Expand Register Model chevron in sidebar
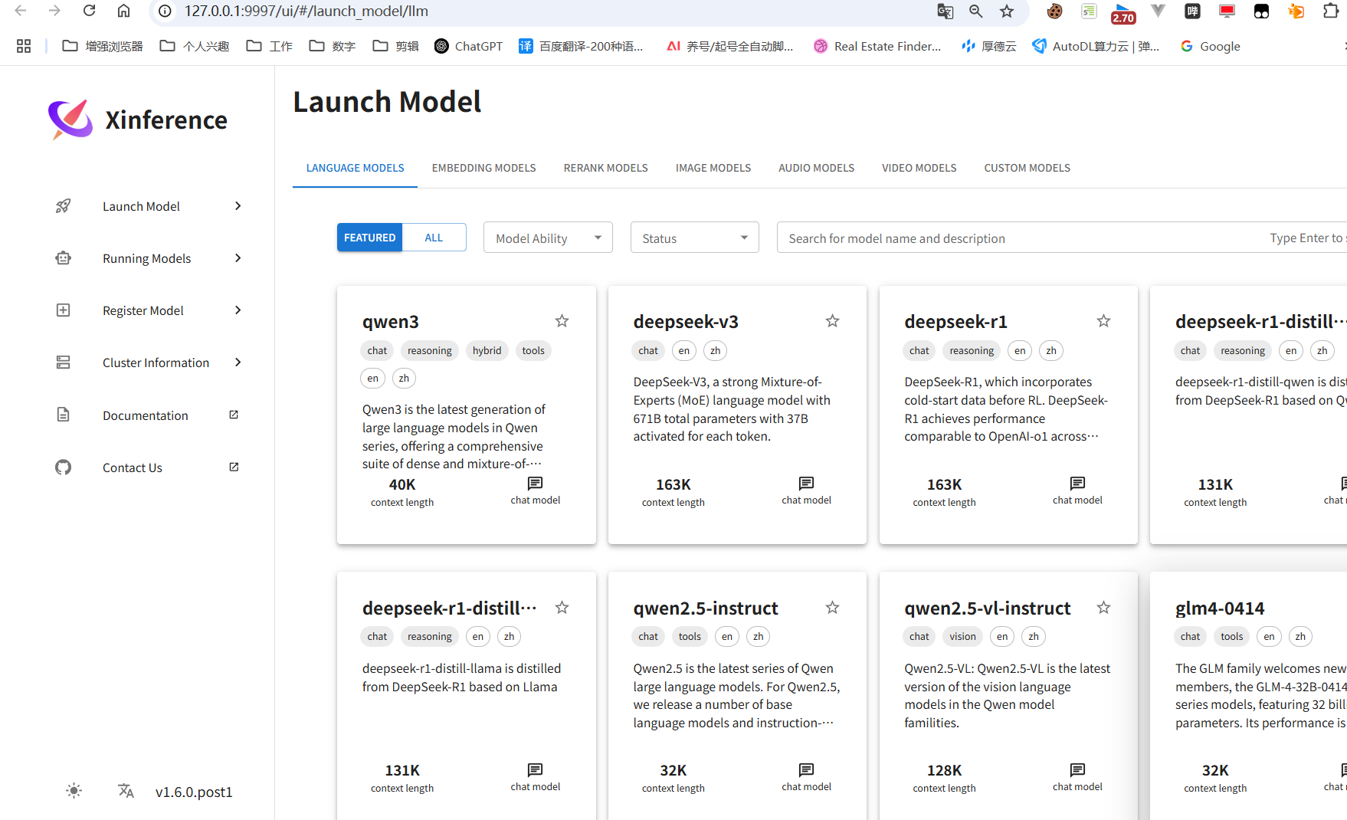 (x=238, y=310)
